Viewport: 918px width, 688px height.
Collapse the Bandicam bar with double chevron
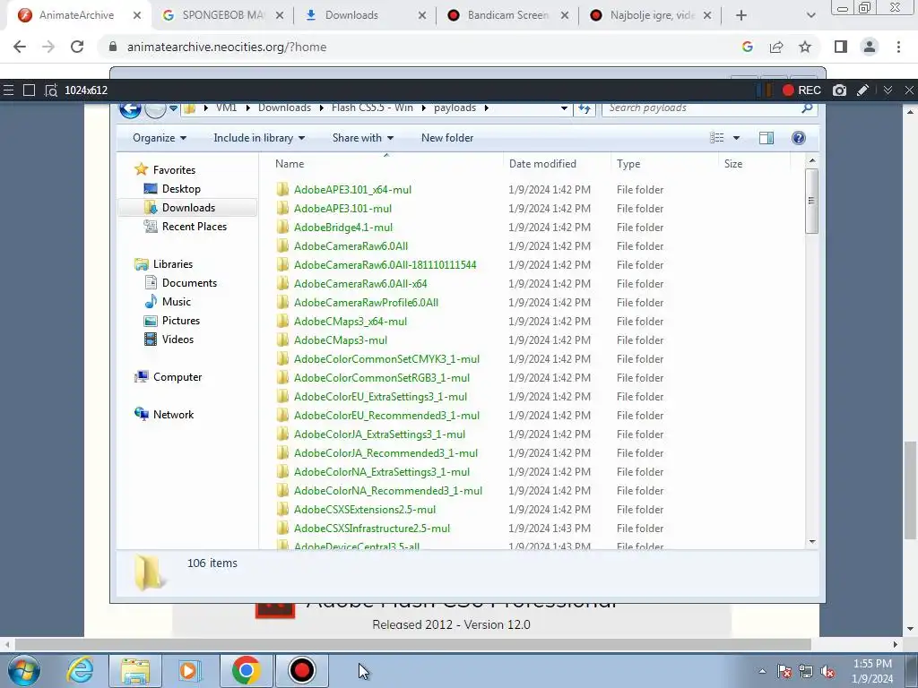[x=888, y=90]
